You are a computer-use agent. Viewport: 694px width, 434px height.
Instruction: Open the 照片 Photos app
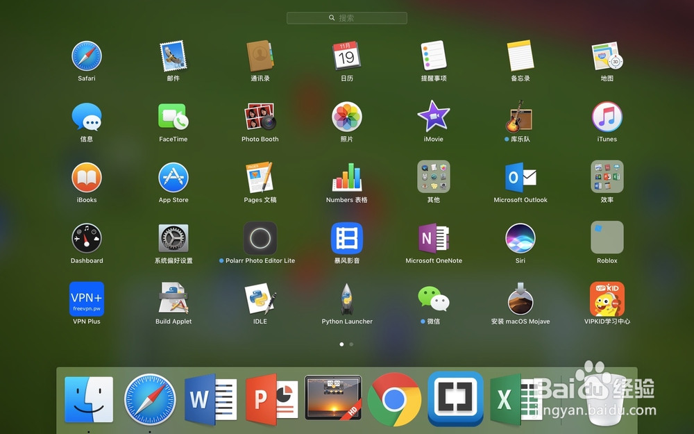(x=346, y=117)
